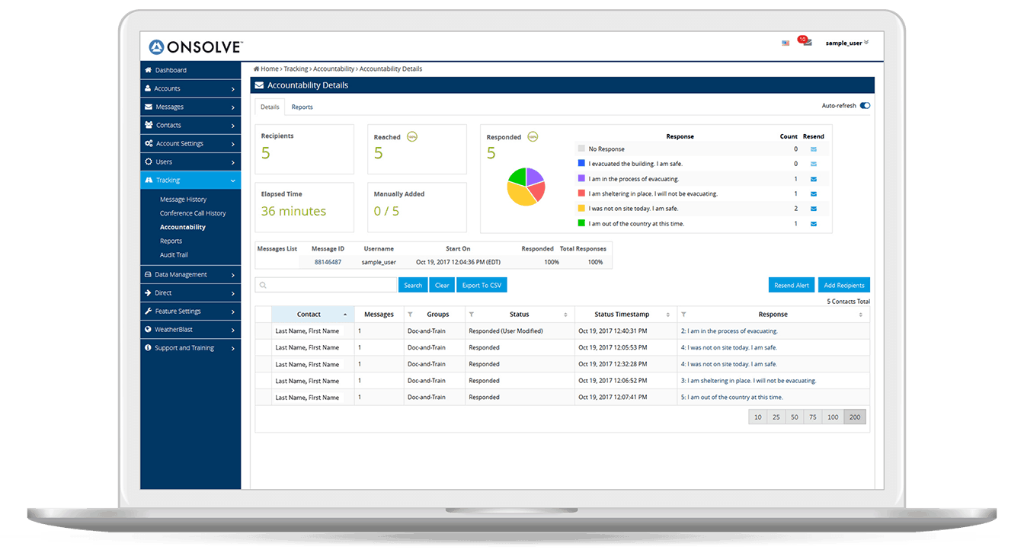This screenshot has height=556, width=1024.
Task: Sort by the Response column arrows
Action: (862, 315)
